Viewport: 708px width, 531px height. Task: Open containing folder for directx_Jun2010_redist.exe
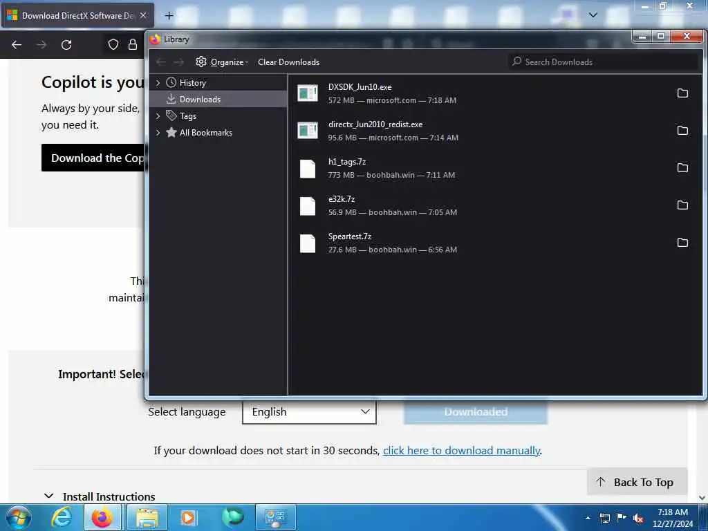(x=682, y=131)
